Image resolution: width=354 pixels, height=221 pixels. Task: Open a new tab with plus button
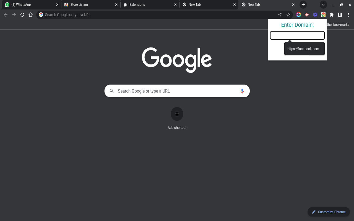pos(303,5)
